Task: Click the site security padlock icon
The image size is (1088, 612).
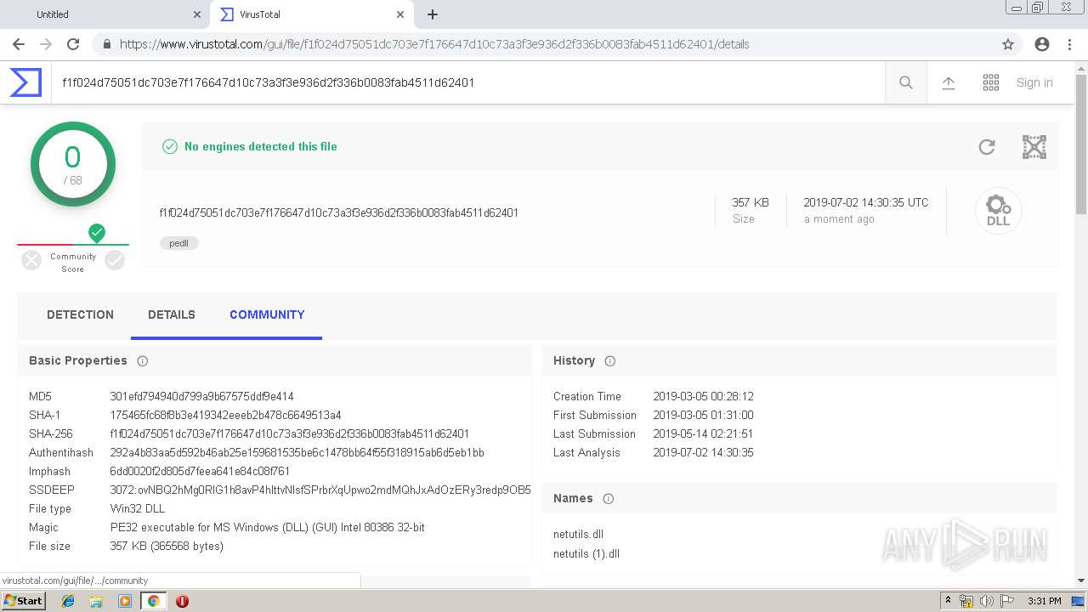Action: tap(106, 44)
